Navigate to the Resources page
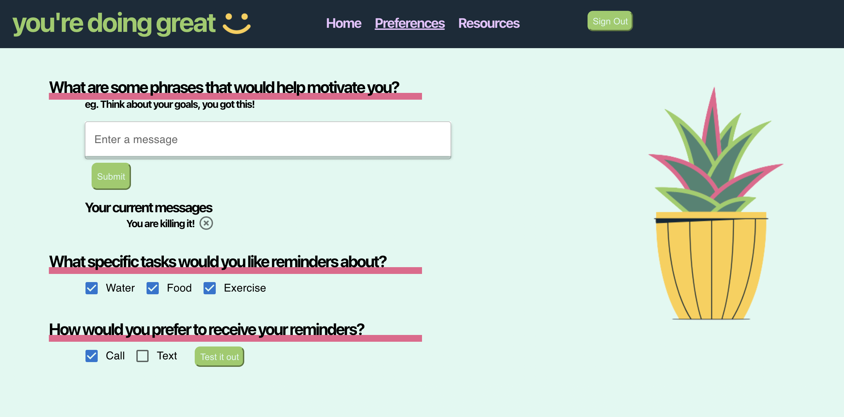The image size is (844, 417). pyautogui.click(x=488, y=23)
